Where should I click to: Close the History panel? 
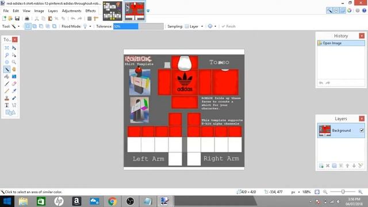[362, 36]
